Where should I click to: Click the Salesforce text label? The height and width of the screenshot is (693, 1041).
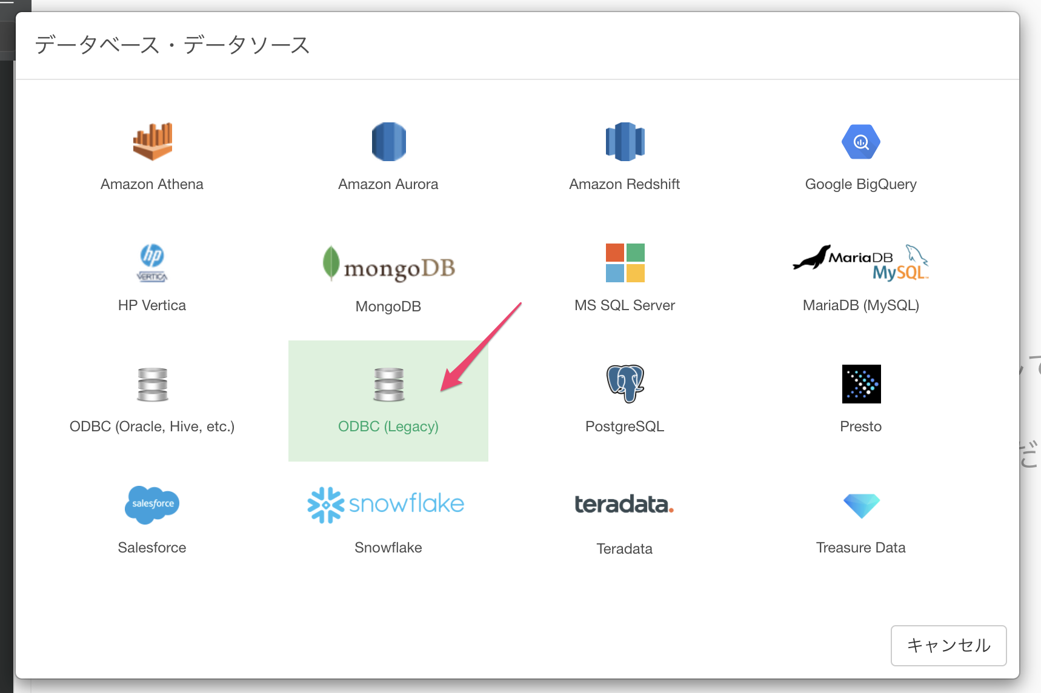pyautogui.click(x=152, y=548)
